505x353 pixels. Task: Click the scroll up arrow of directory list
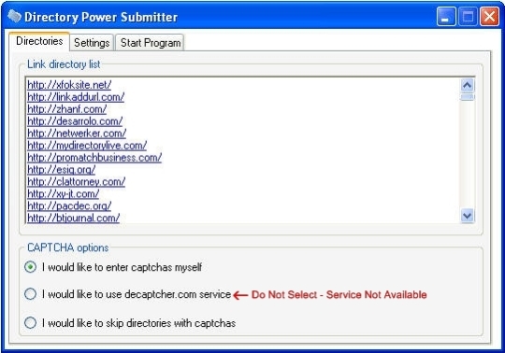point(468,85)
